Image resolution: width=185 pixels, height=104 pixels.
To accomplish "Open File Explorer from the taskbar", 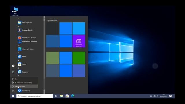I will [x=61, y=96].
